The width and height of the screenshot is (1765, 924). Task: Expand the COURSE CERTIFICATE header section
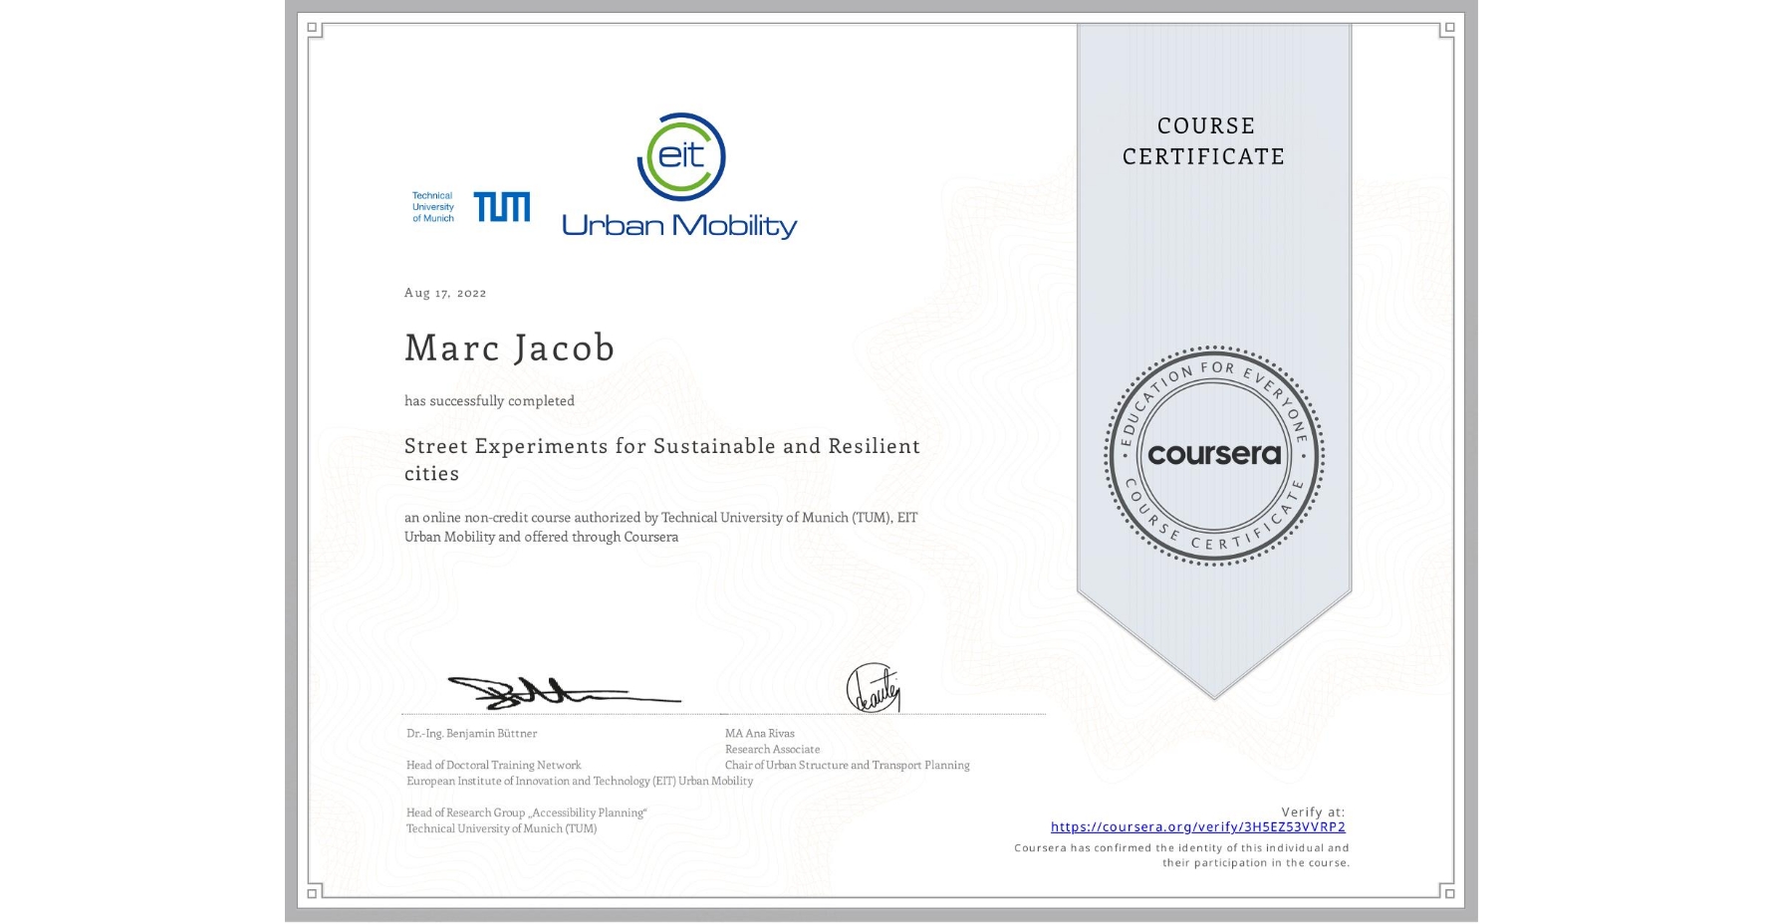(1204, 140)
